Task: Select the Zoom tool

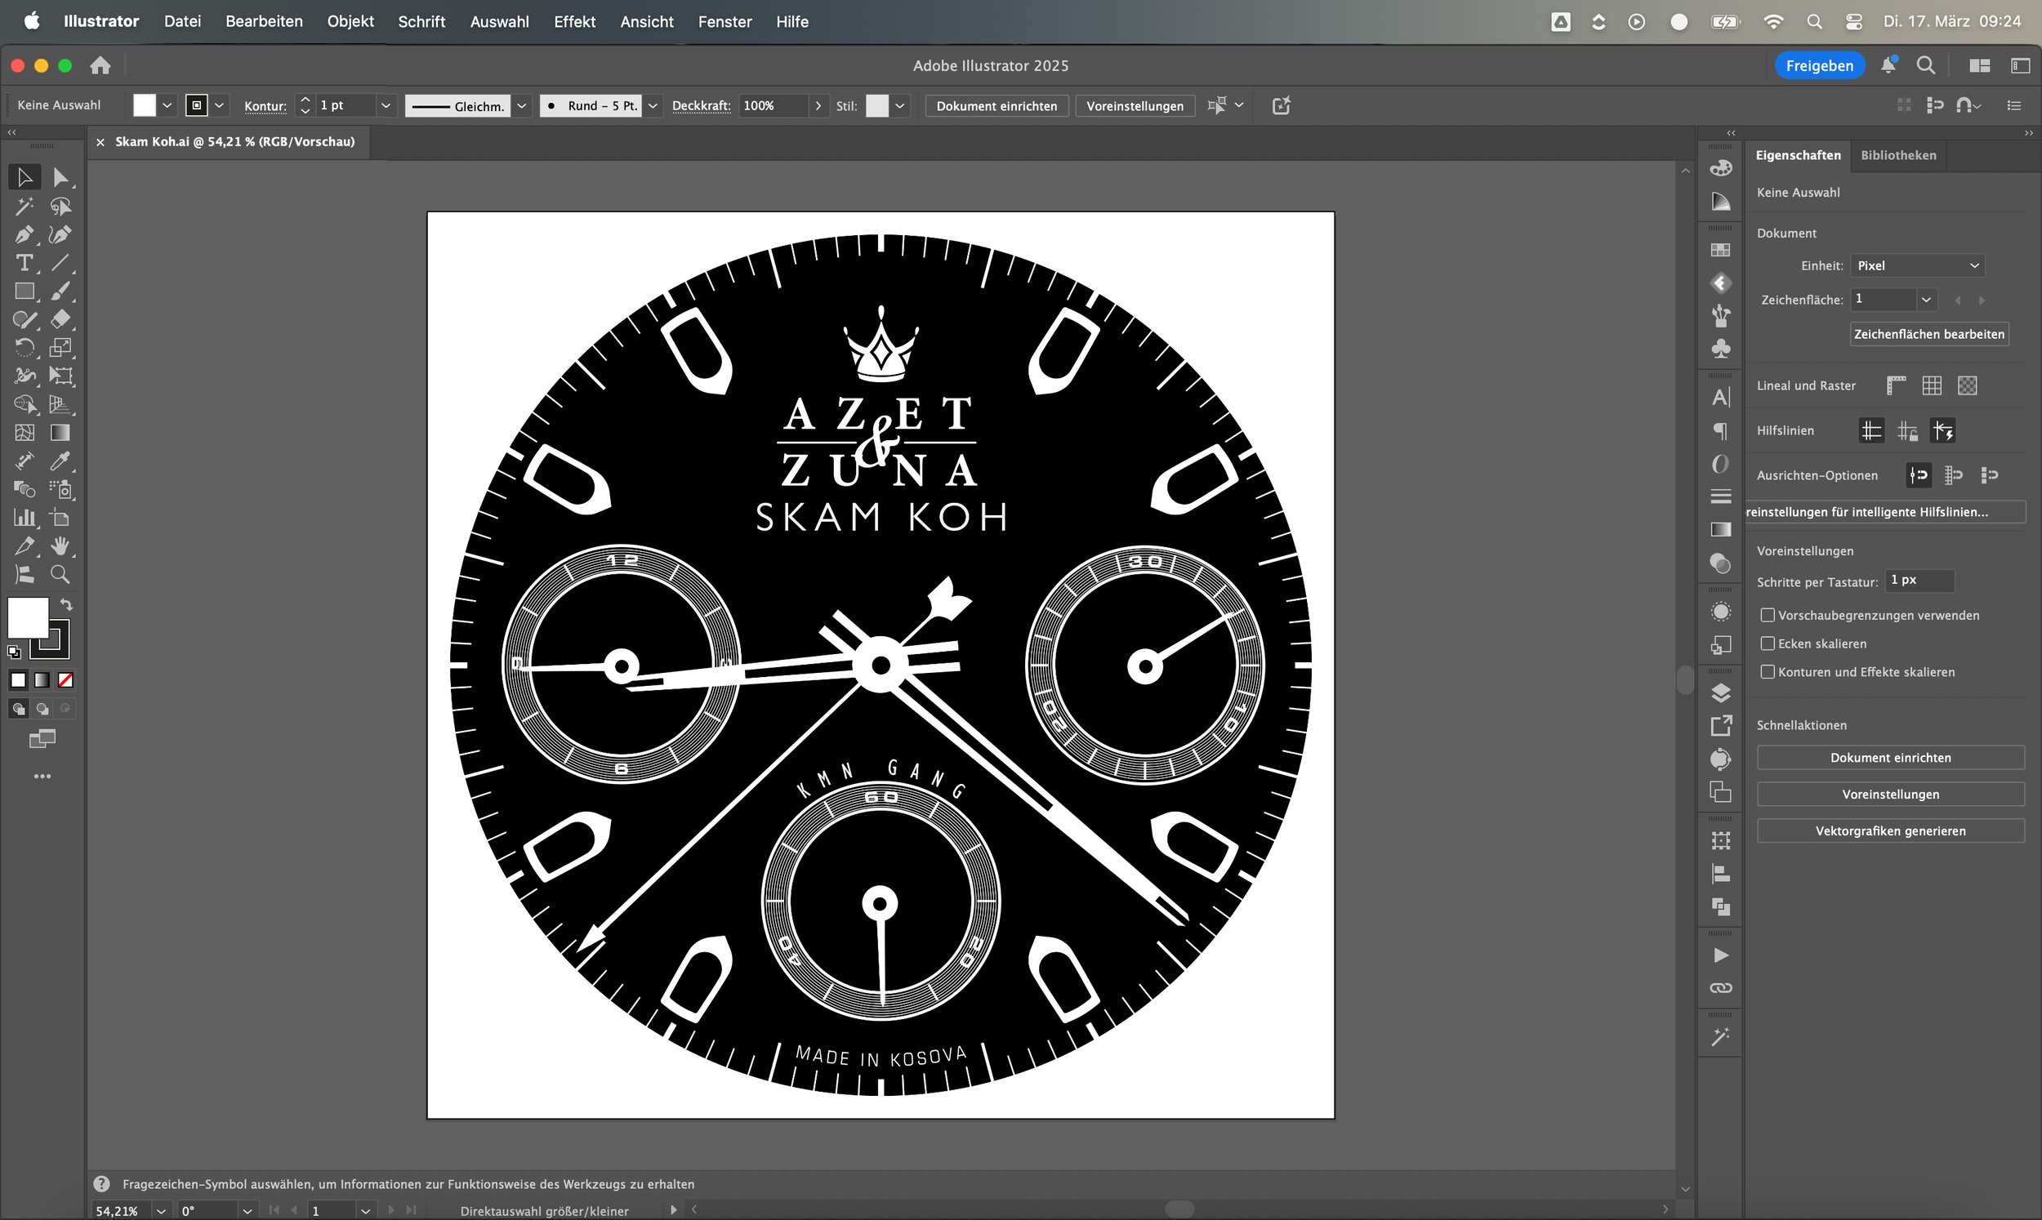Action: 60,575
